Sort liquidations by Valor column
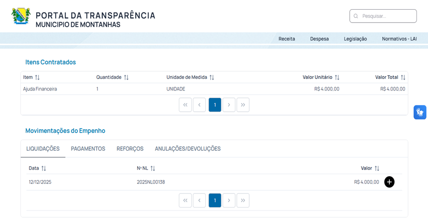This screenshot has width=428, height=221. coord(377,169)
